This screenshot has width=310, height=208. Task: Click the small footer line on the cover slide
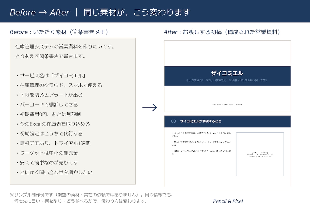point(227,104)
